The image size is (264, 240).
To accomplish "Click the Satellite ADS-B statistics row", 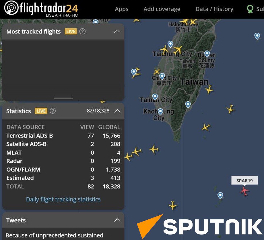I will [63, 144].
